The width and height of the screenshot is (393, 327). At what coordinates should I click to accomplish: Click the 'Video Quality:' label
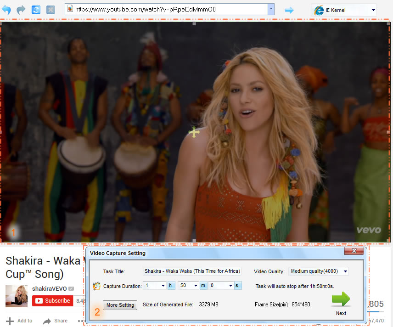pos(269,271)
